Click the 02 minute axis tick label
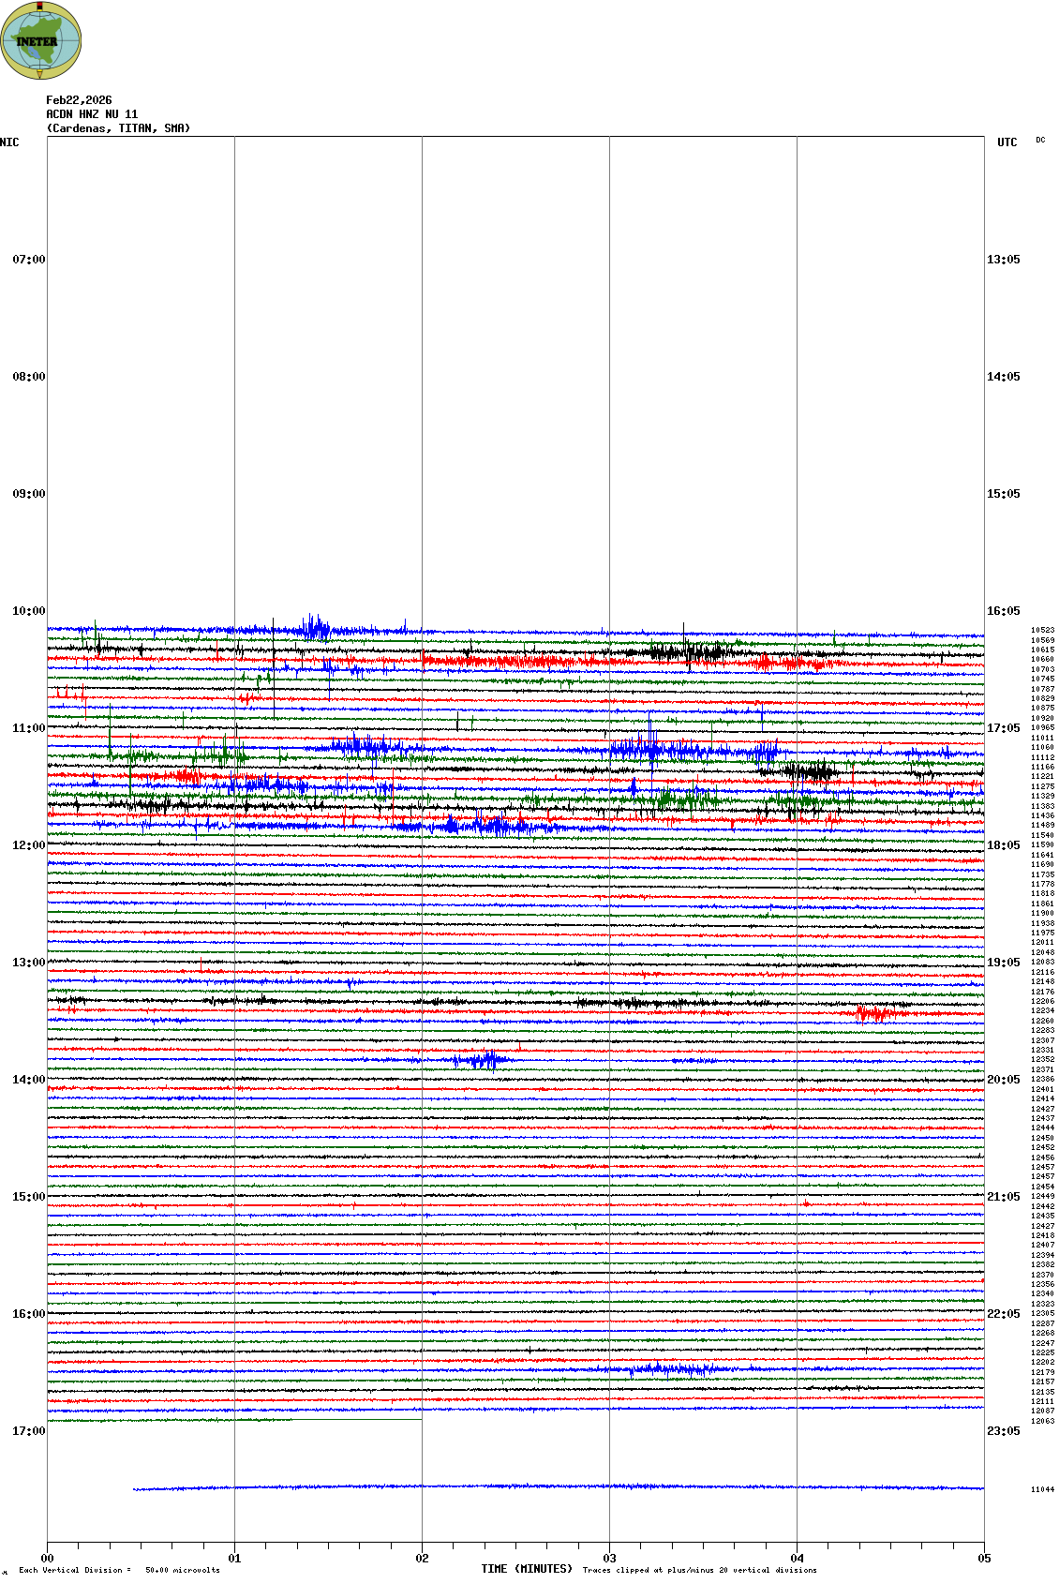 (422, 1559)
